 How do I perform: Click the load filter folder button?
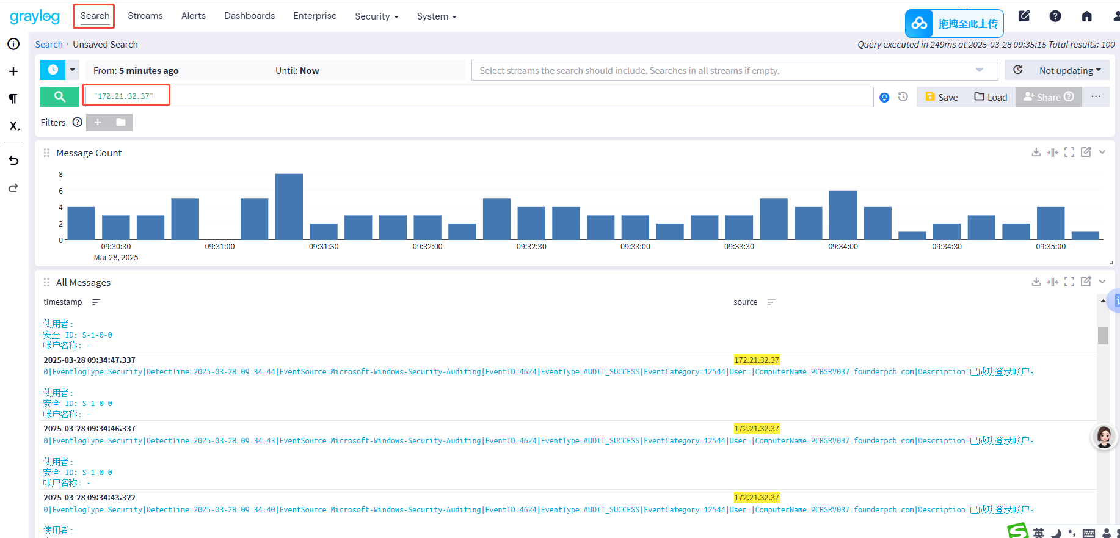[121, 122]
